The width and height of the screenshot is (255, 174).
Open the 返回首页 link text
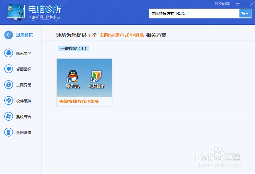pyautogui.click(x=24, y=35)
